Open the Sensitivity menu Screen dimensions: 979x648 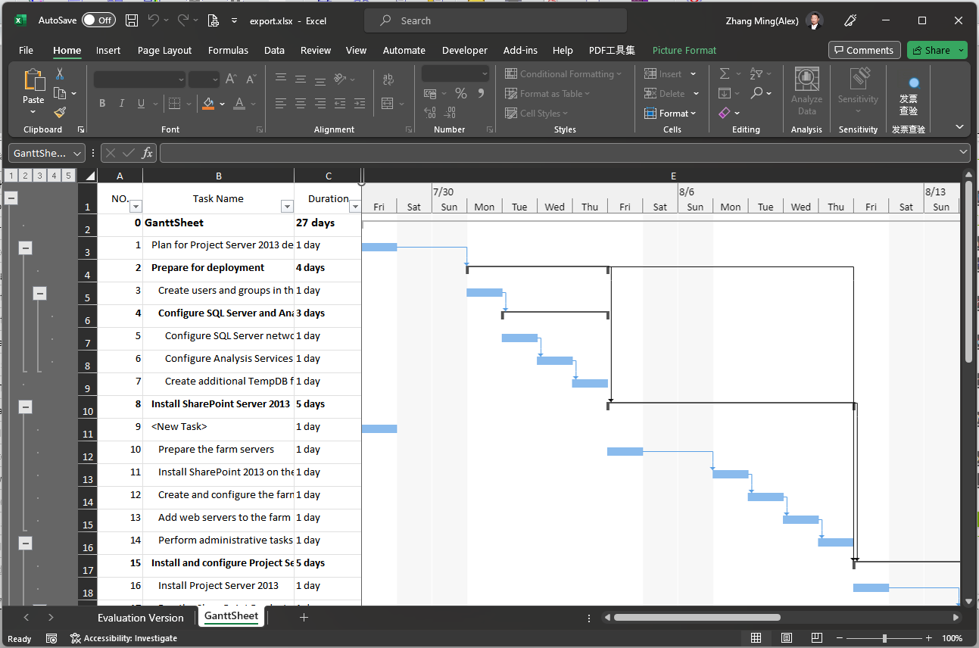(858, 91)
